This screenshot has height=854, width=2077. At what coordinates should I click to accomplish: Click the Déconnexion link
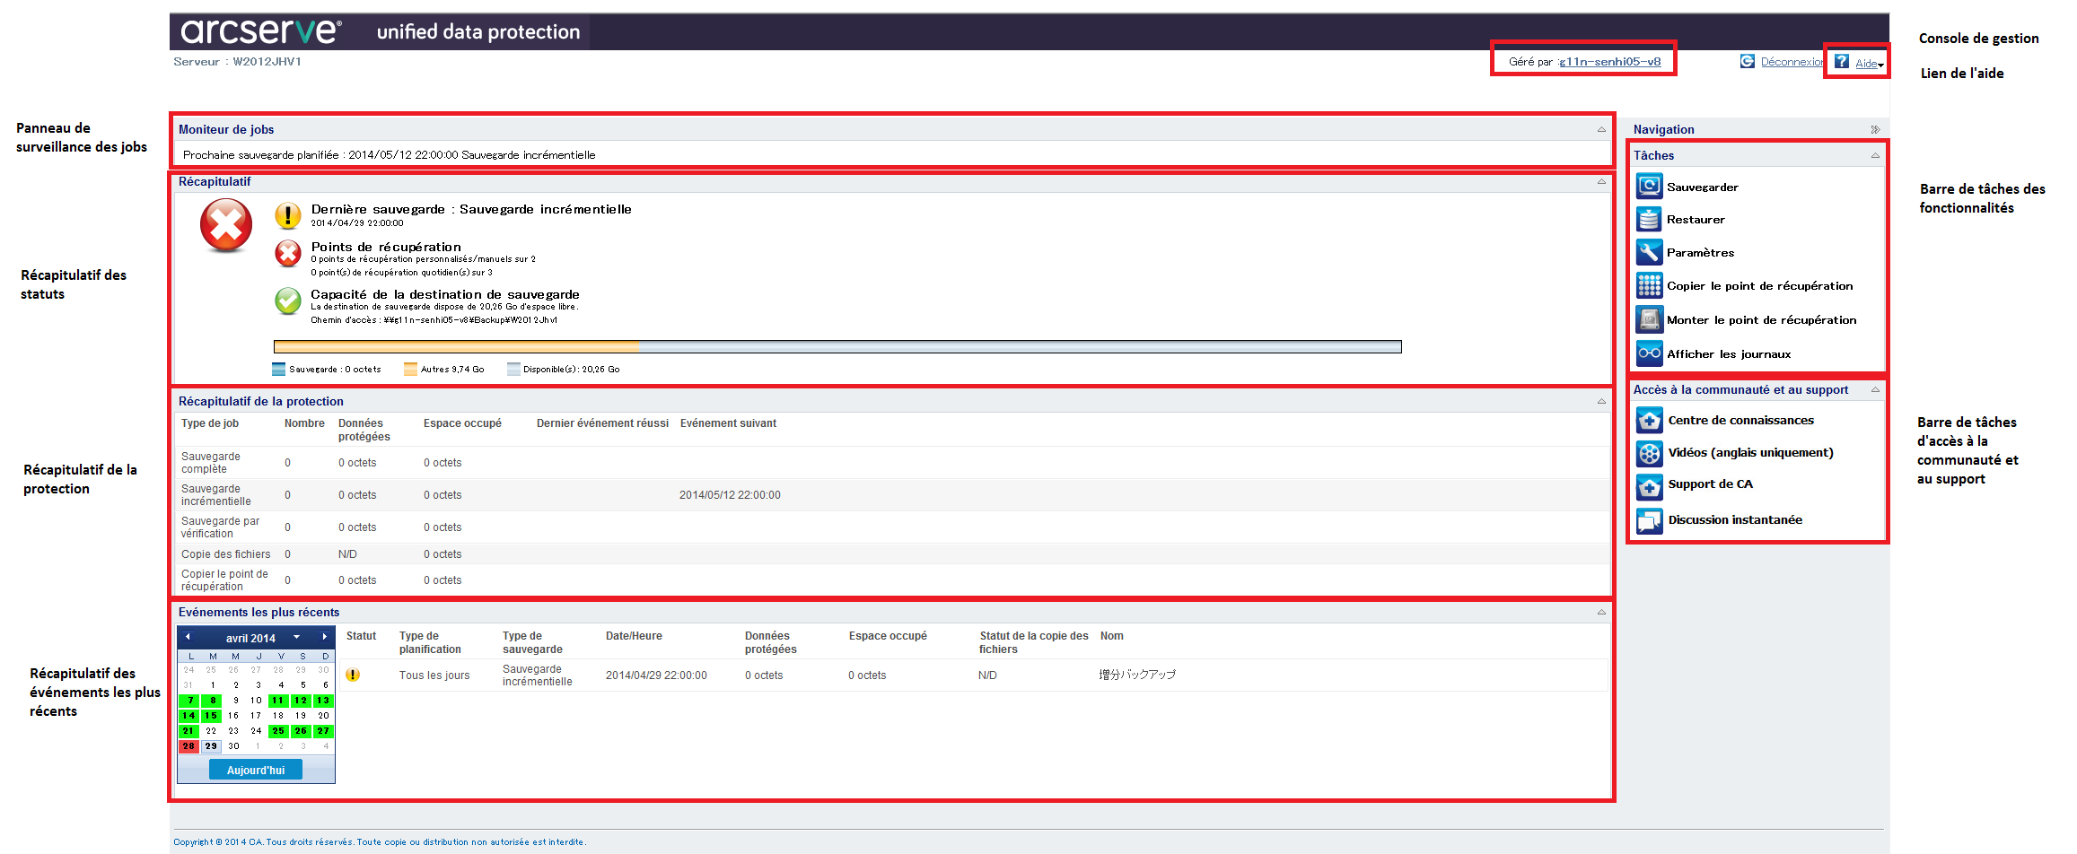coord(1792,62)
